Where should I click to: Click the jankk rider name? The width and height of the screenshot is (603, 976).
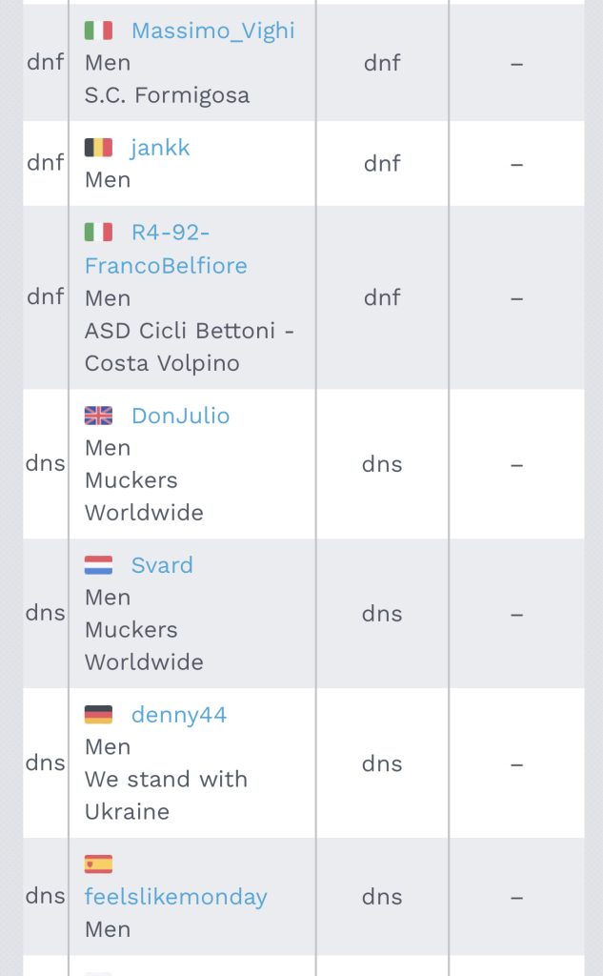pos(159,148)
